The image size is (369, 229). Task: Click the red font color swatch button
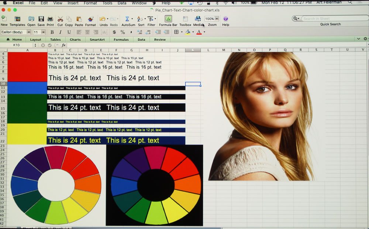tap(199, 32)
